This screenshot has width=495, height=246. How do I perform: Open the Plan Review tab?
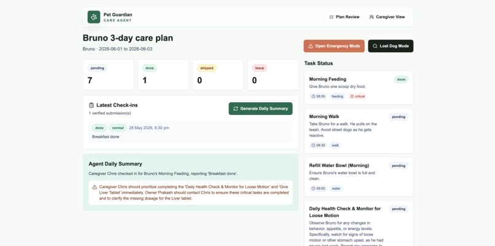coord(344,17)
